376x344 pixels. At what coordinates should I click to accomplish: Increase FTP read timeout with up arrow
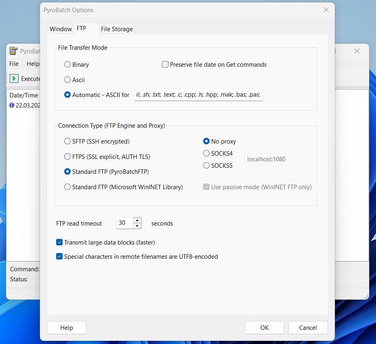(137, 220)
